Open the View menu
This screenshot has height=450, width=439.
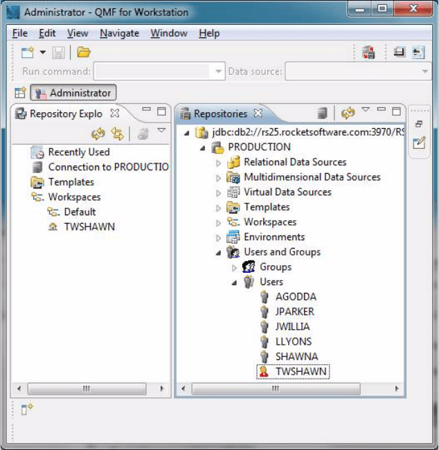78,33
